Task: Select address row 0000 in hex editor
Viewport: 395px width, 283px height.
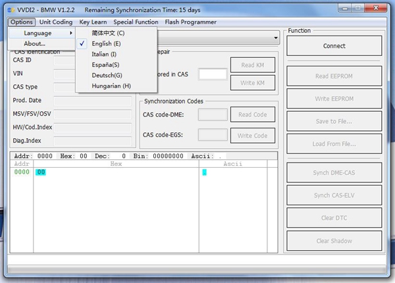Action: (x=22, y=172)
